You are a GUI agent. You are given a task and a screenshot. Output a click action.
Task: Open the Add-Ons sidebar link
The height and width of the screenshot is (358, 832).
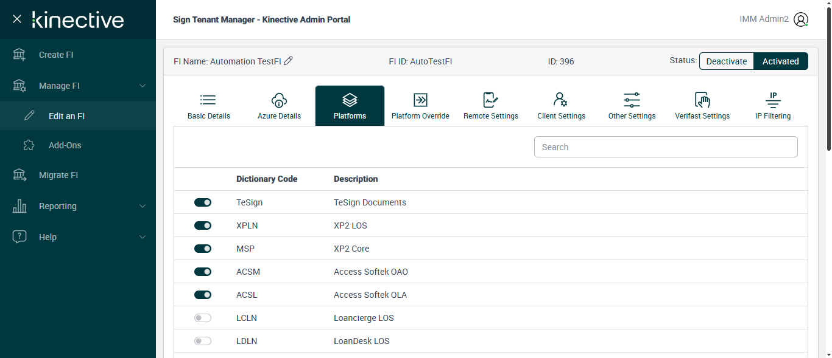65,145
